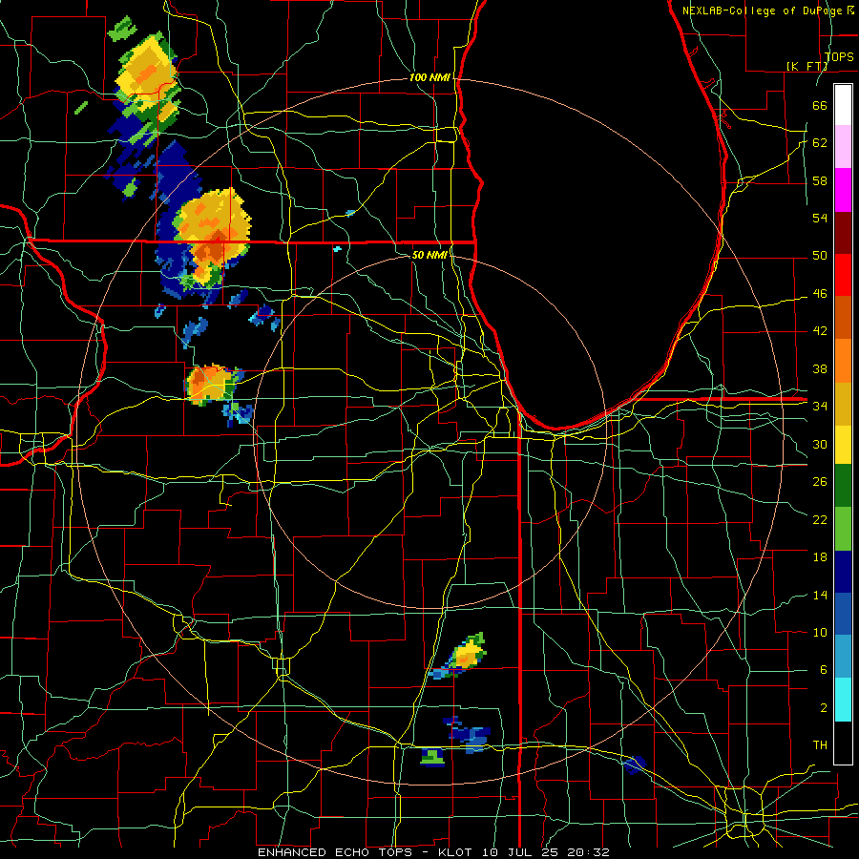
Task: Click the 50 legend scale label
Action: pyautogui.click(x=820, y=255)
